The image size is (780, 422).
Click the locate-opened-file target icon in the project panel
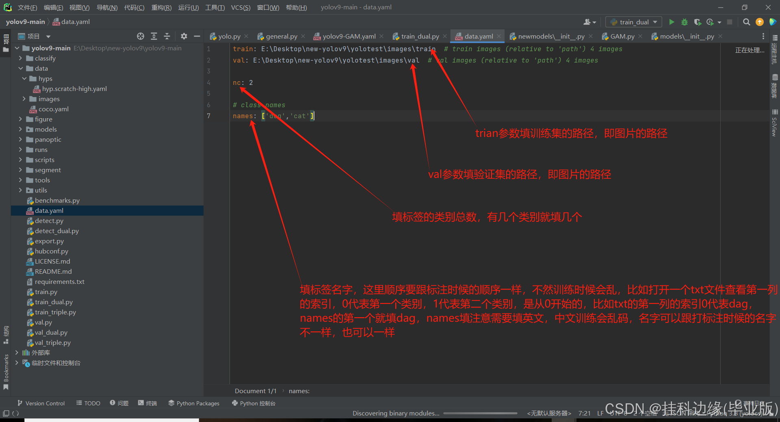(141, 37)
